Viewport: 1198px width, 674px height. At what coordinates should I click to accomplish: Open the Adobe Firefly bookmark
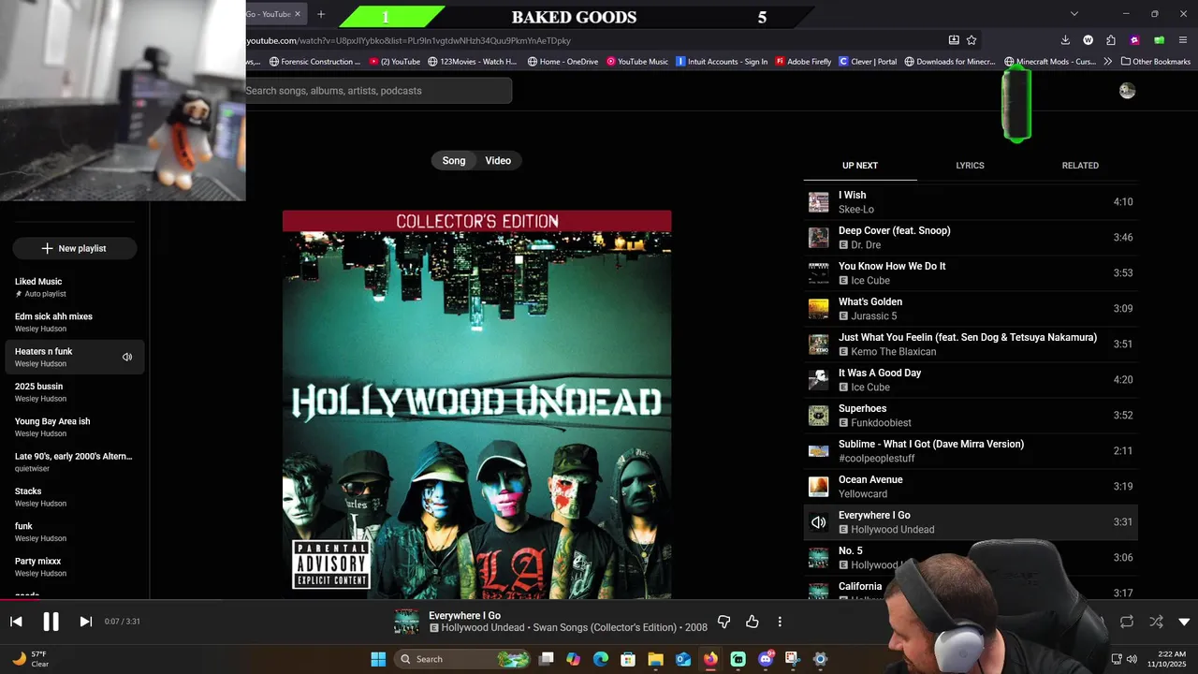click(803, 62)
